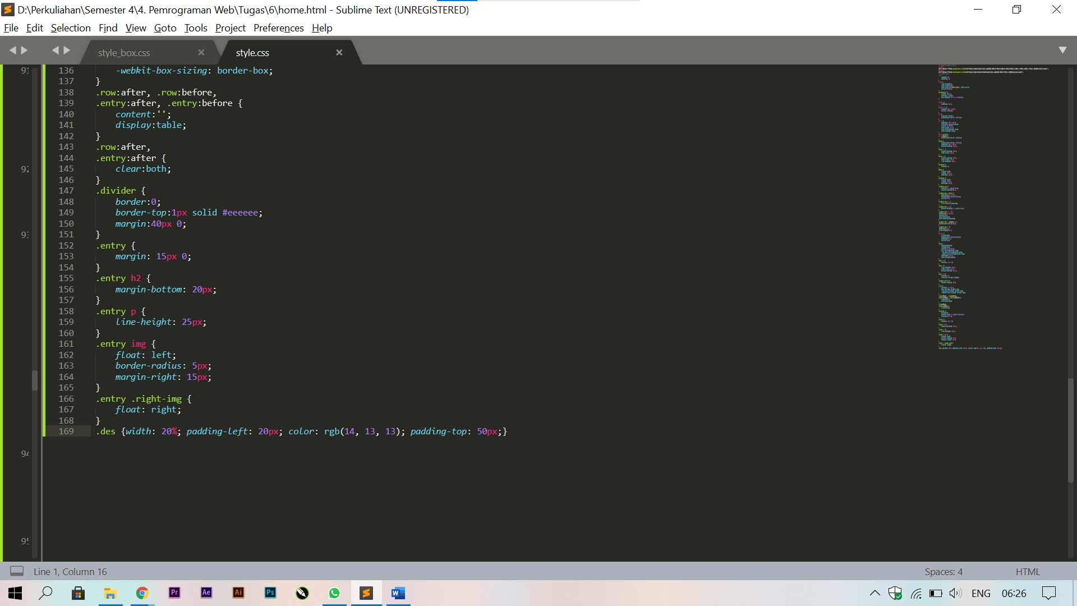Open Photoshop from the taskbar
Viewport: 1077px width, 606px height.
point(270,593)
